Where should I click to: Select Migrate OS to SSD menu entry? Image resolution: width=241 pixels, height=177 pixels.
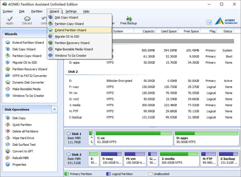(79, 37)
